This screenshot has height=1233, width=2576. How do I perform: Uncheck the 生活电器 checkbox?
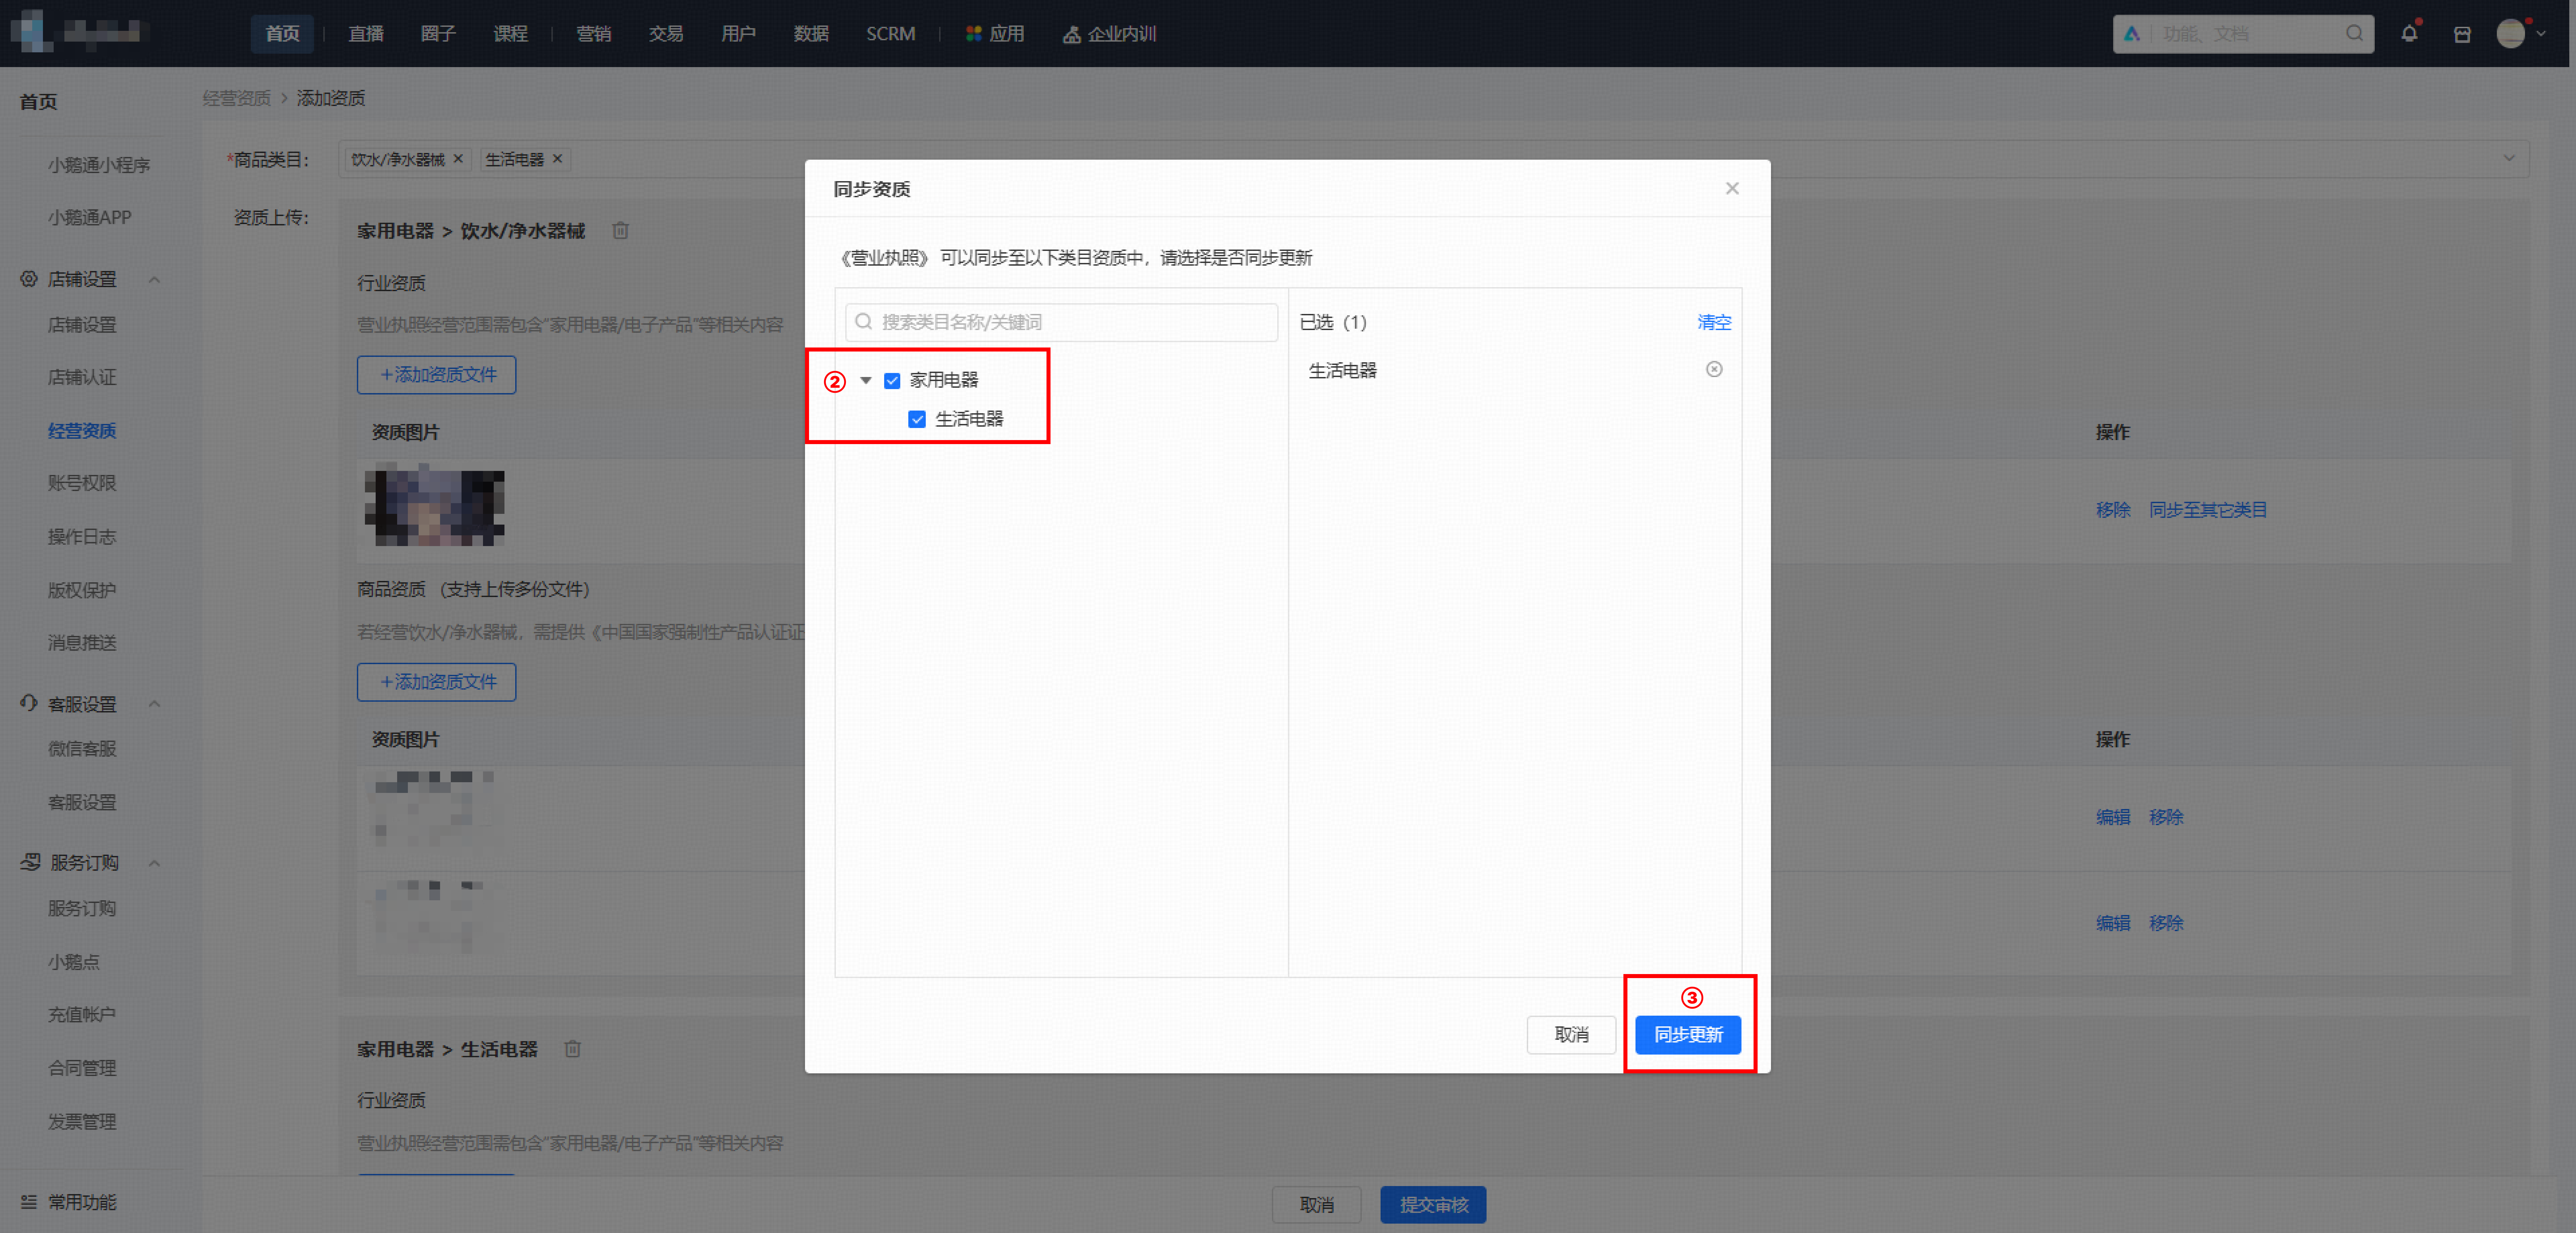point(917,419)
